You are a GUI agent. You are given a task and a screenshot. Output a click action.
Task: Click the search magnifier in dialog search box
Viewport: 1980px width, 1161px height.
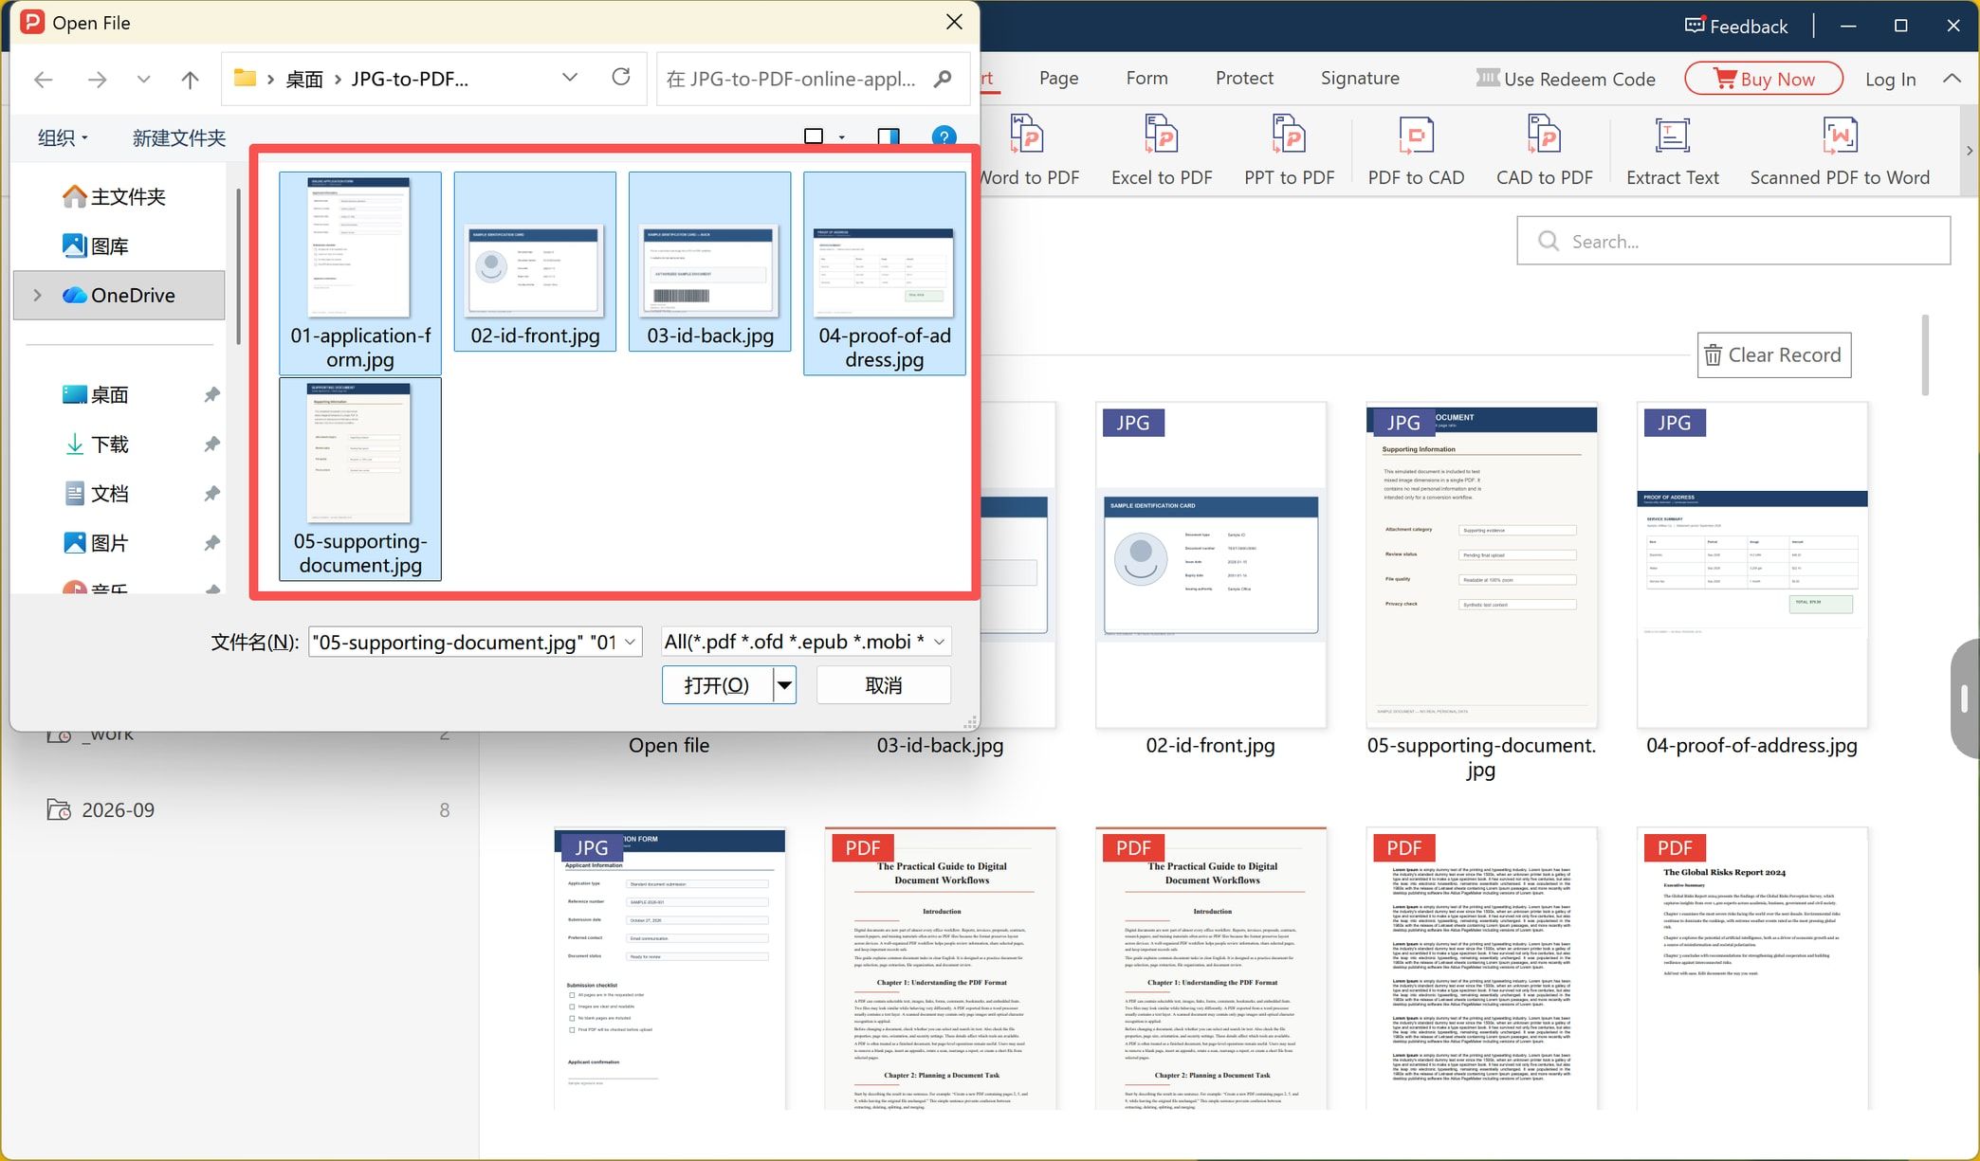click(x=943, y=79)
